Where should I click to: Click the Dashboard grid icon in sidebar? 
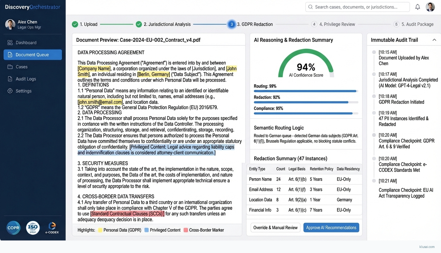[10, 43]
